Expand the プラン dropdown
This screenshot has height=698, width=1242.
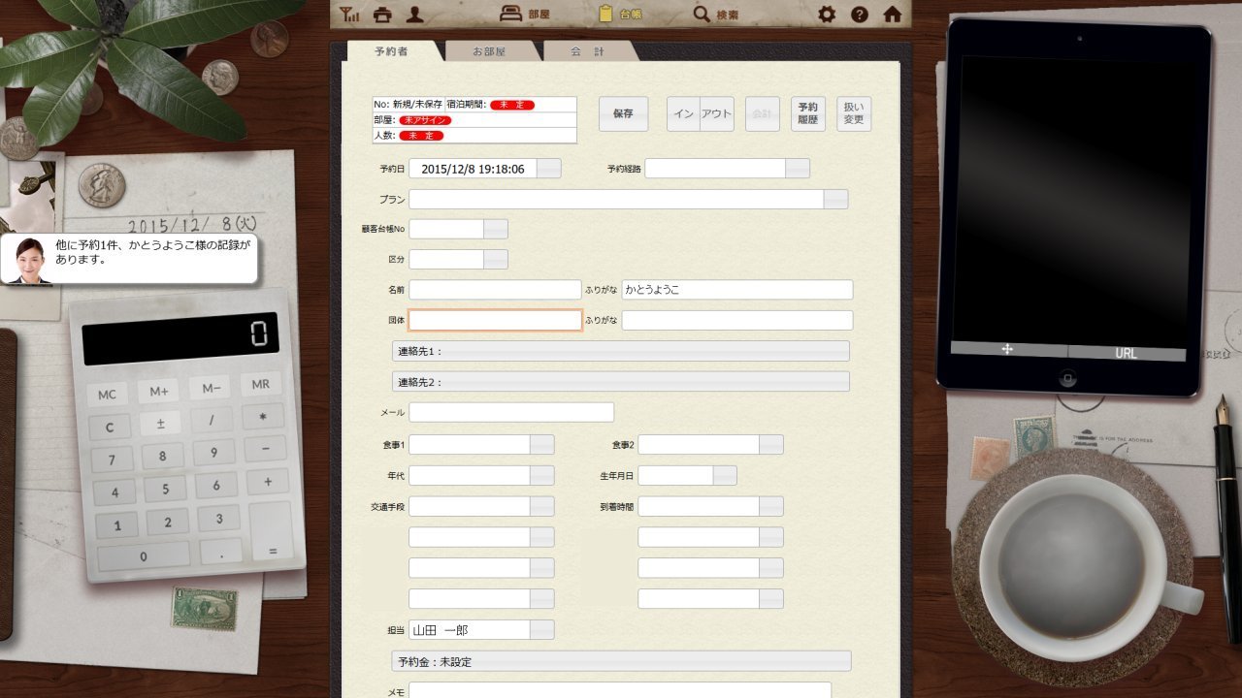click(x=835, y=200)
